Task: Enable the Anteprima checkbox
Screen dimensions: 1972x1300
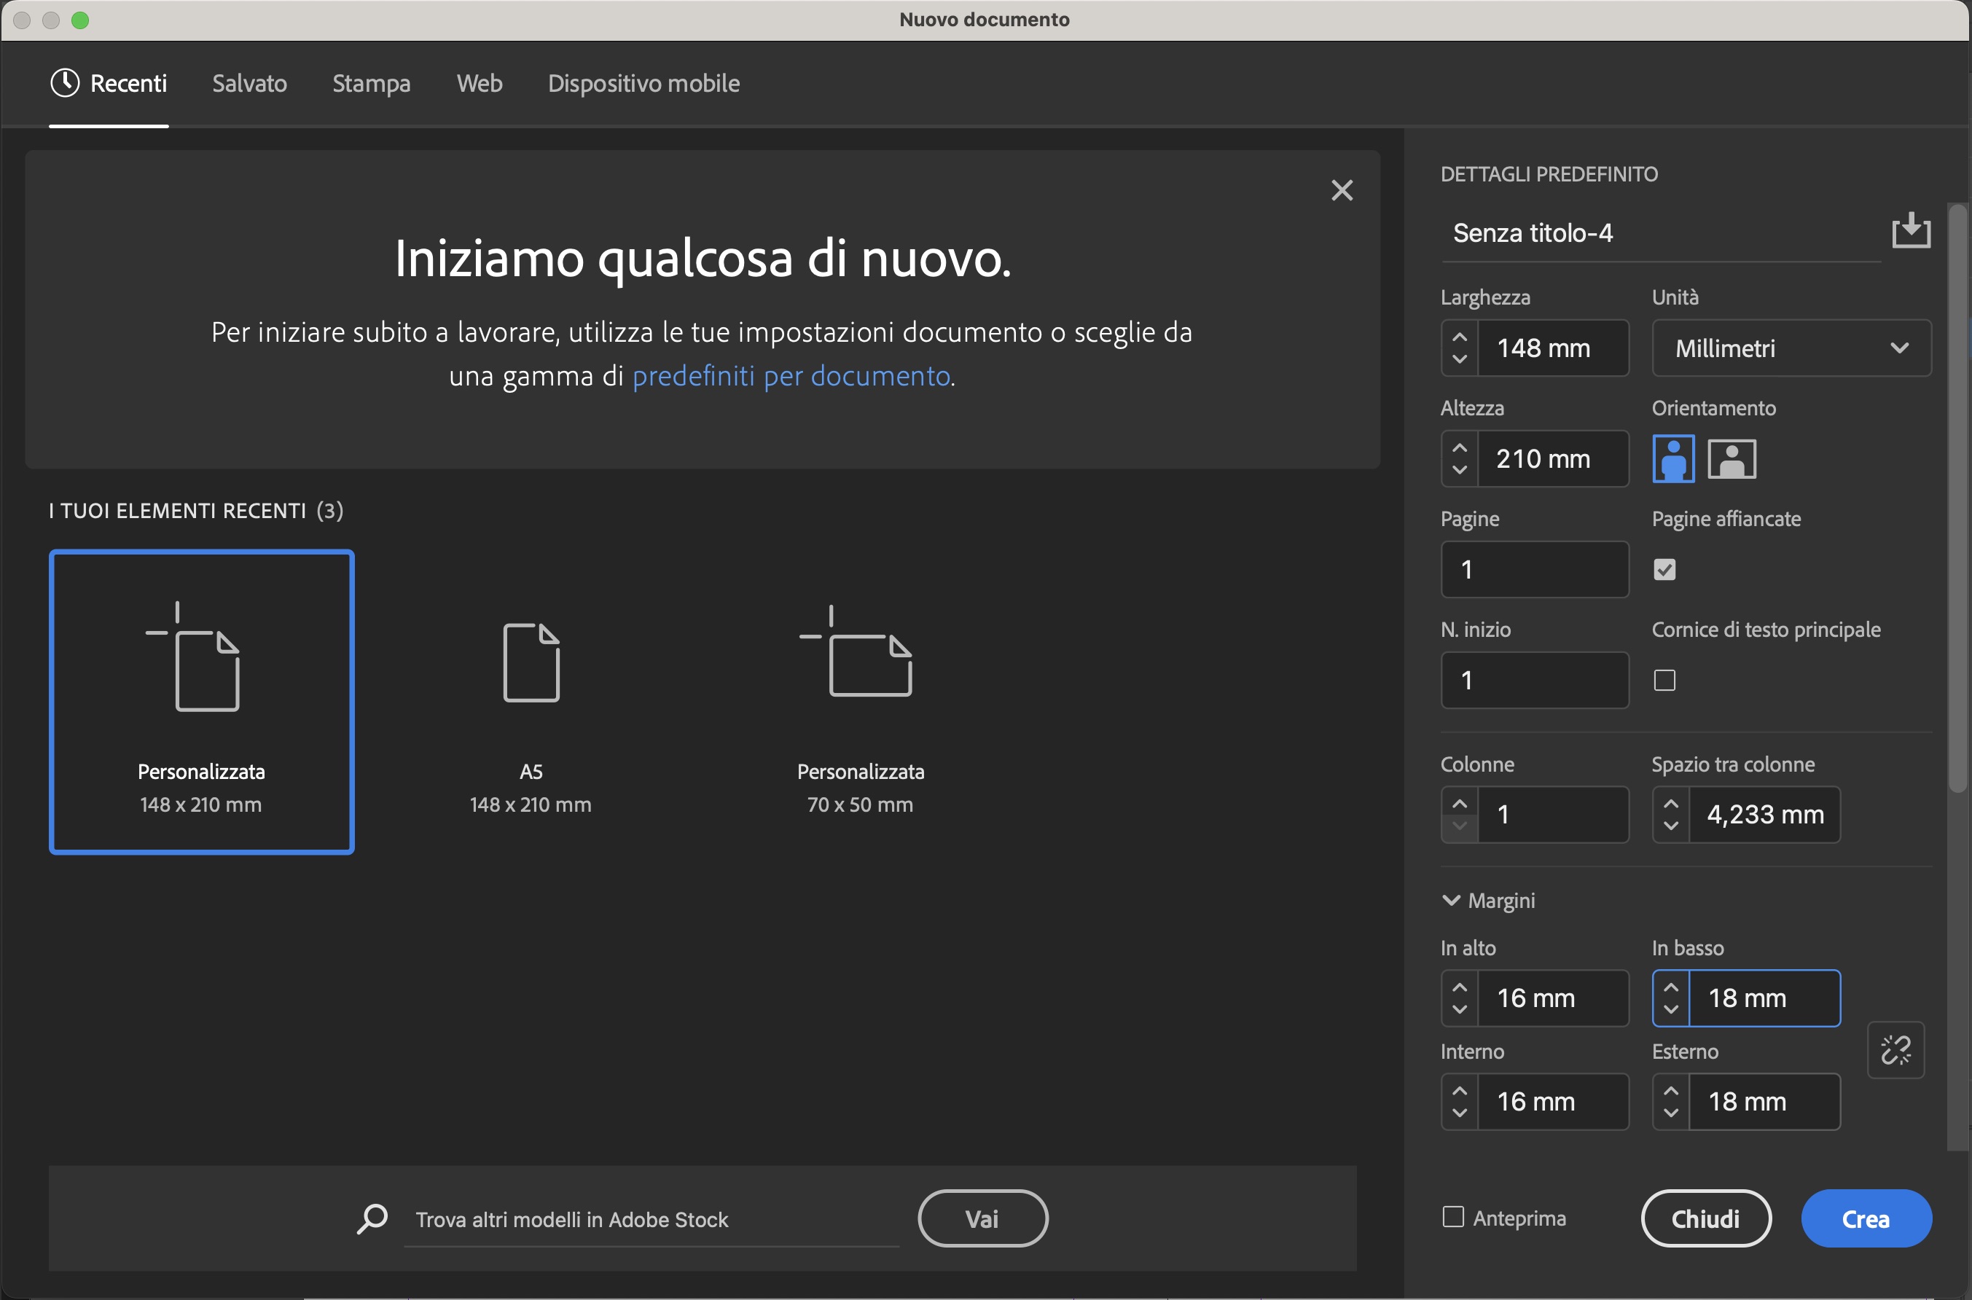Action: click(1453, 1215)
